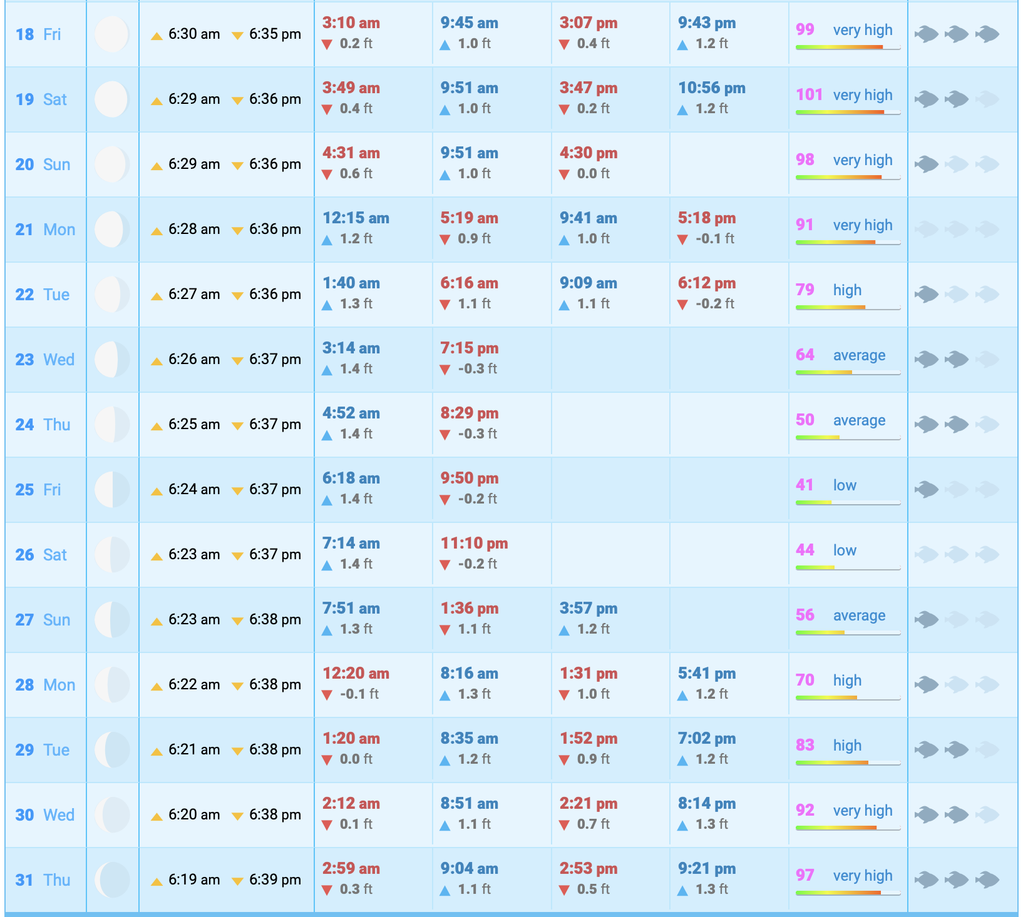Click the 7:02 pm high tide on 29 Tue
This screenshot has height=917, width=1023.
[706, 739]
